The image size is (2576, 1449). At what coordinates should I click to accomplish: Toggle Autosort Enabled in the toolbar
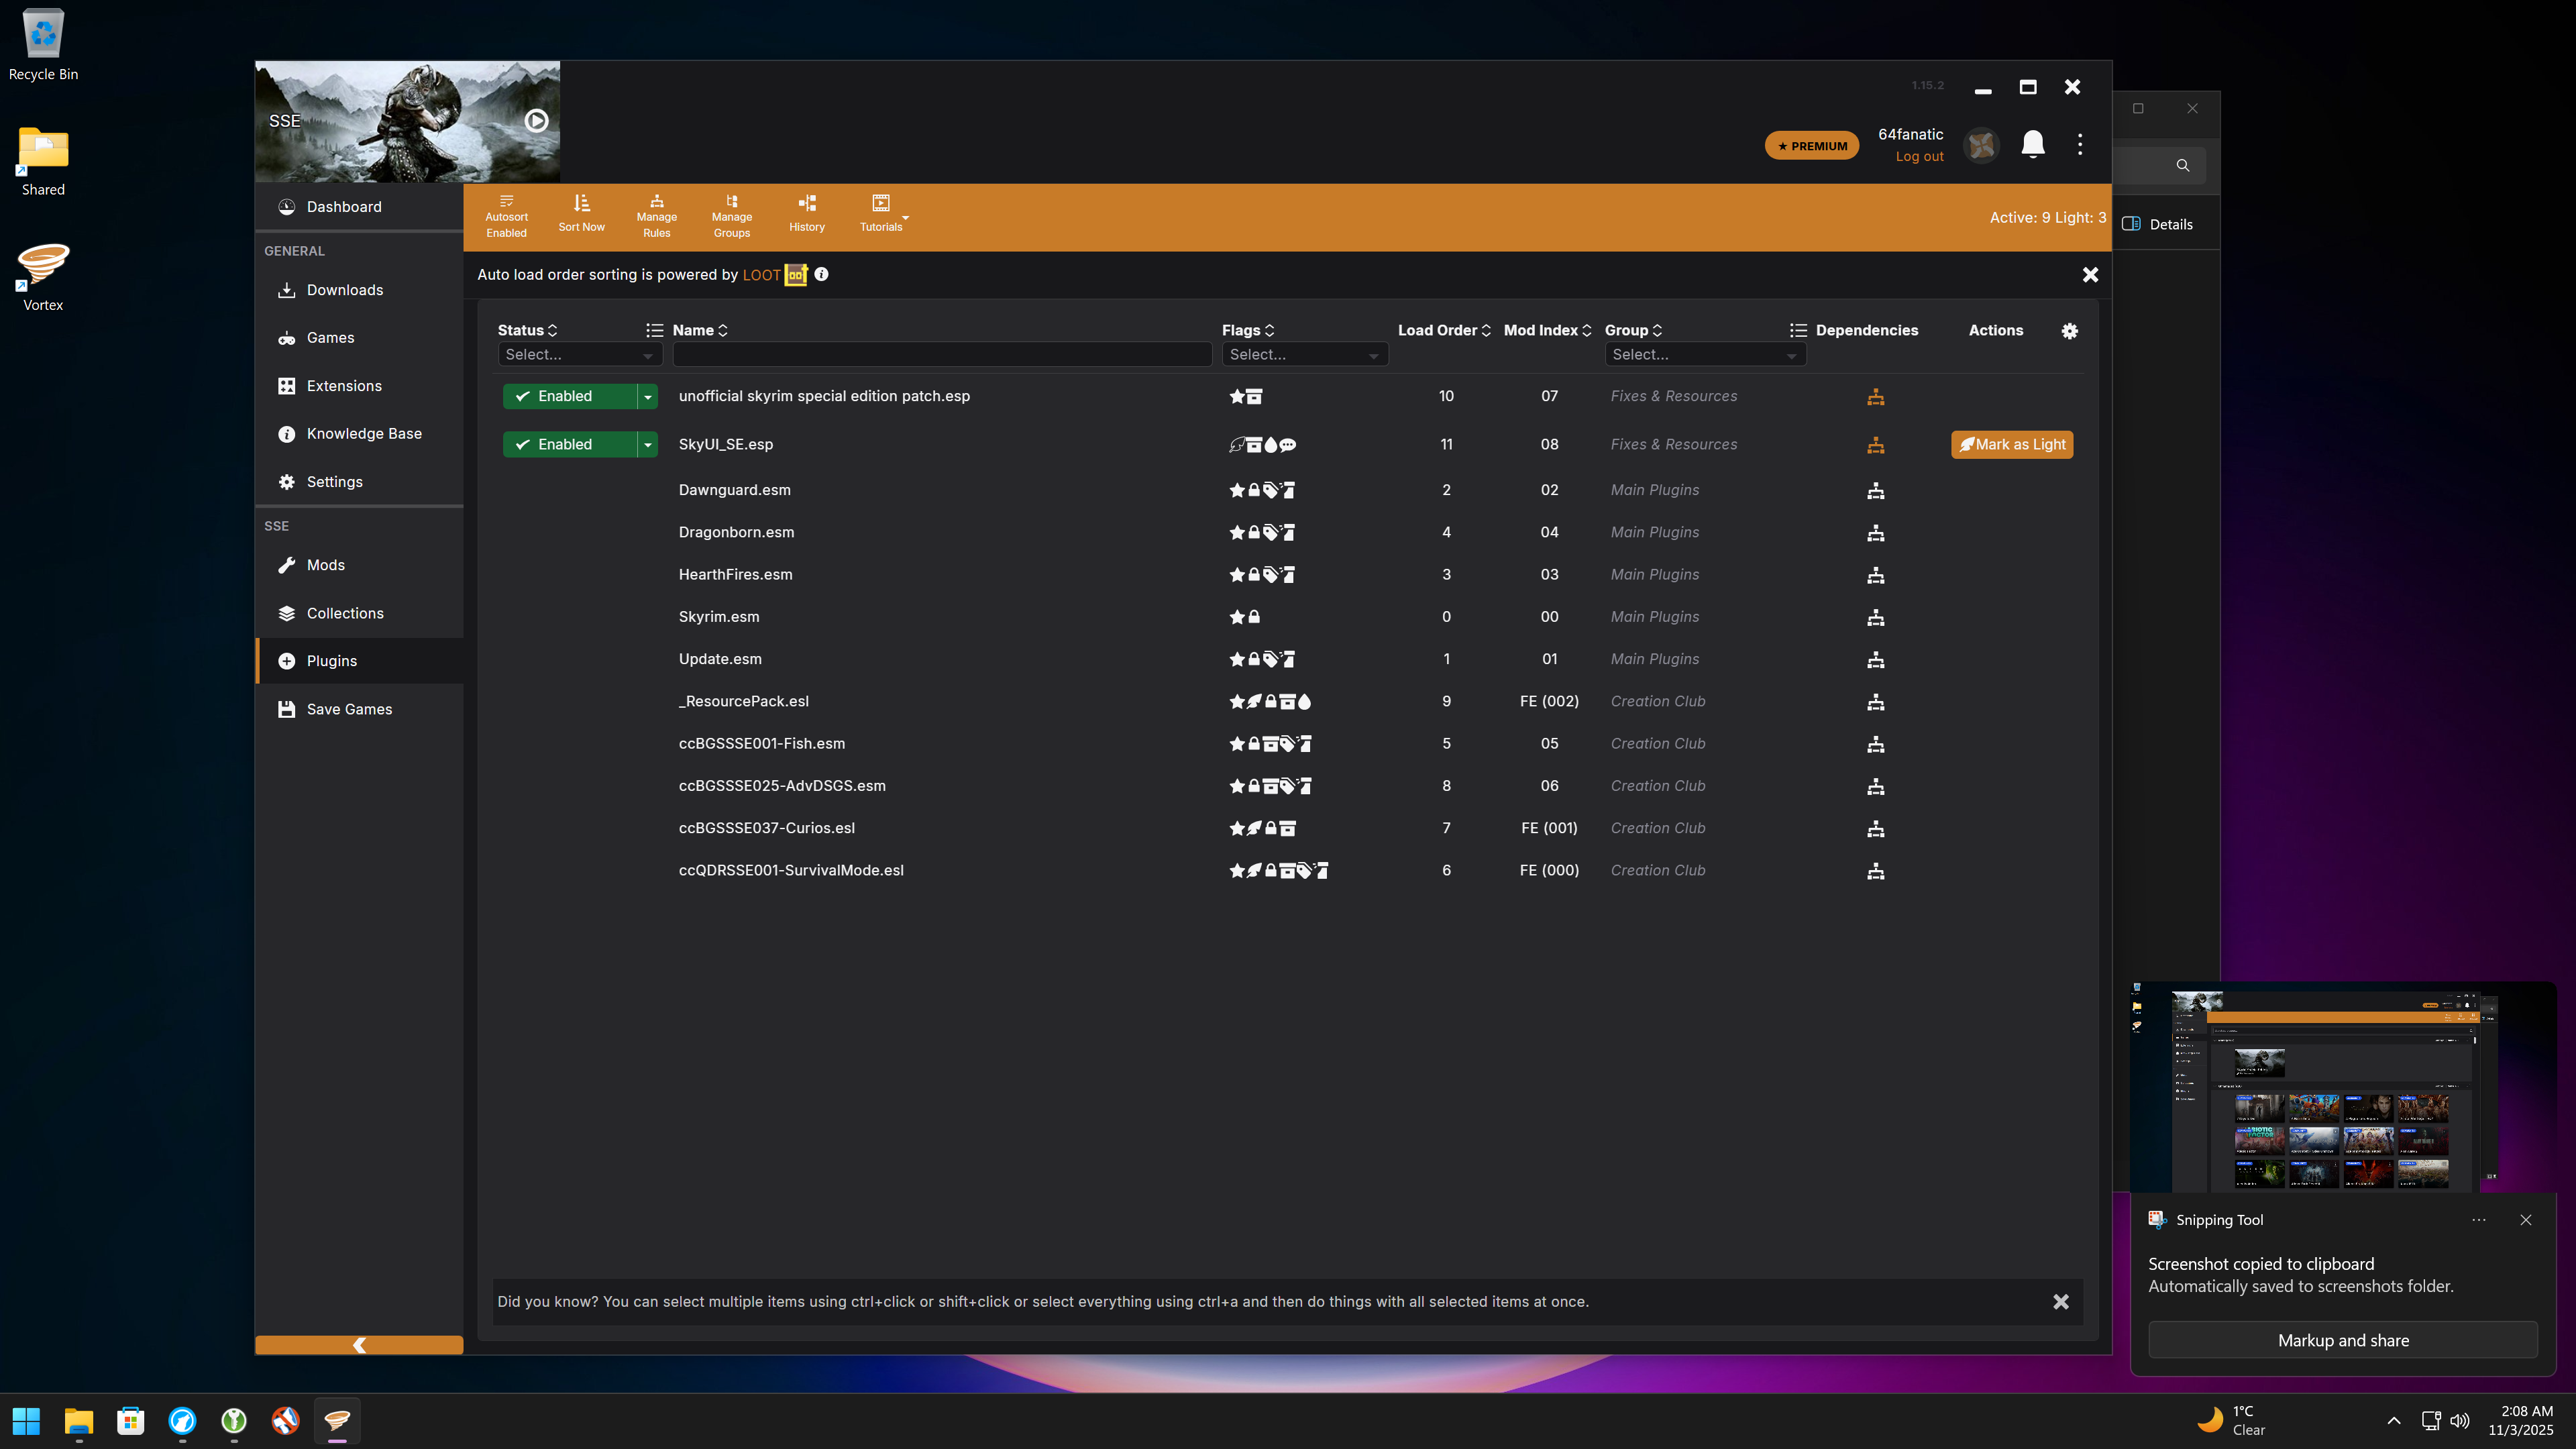[506, 215]
